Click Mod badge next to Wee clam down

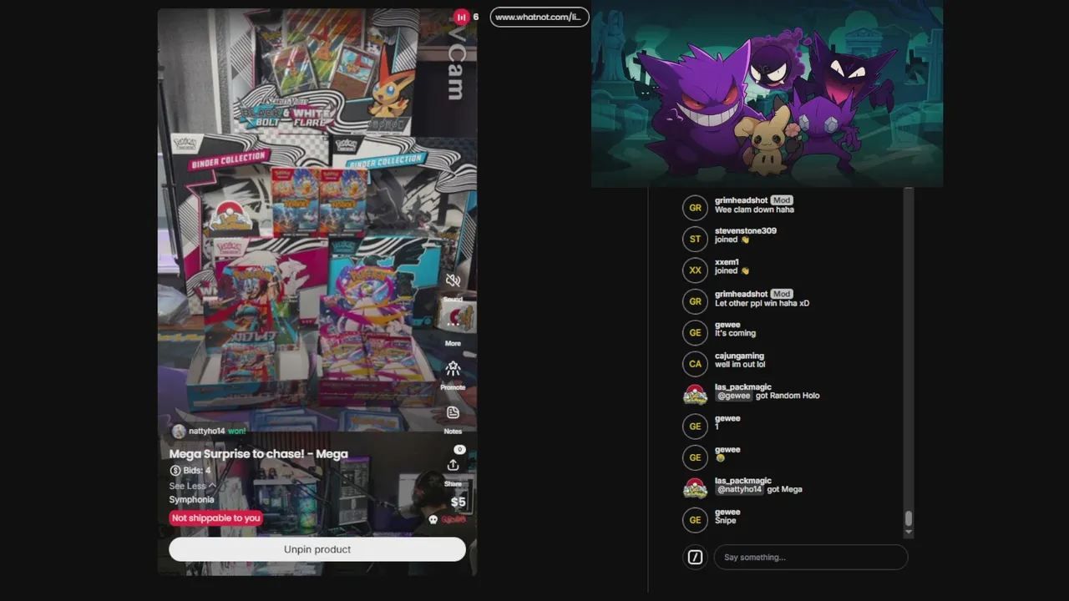(x=781, y=200)
